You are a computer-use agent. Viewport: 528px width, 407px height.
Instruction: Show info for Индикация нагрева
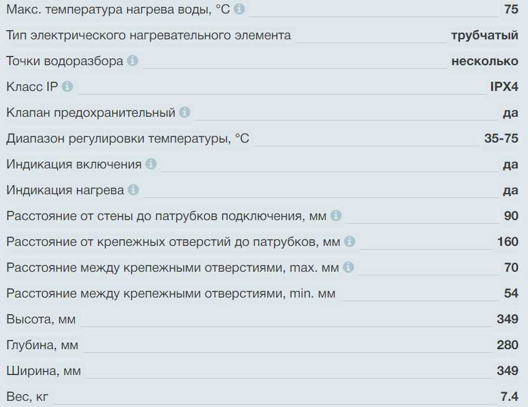(133, 190)
